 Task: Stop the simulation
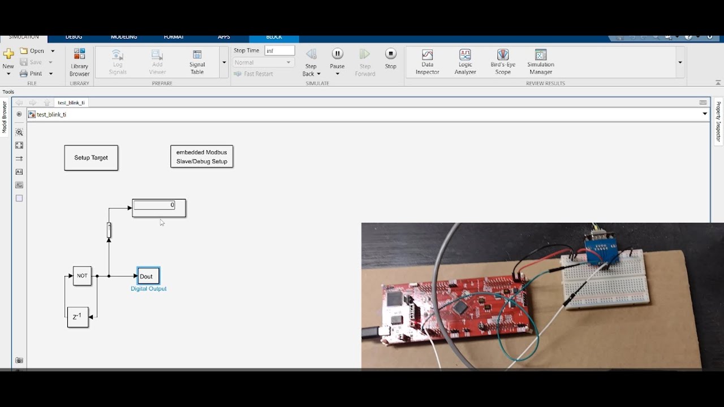[390, 58]
